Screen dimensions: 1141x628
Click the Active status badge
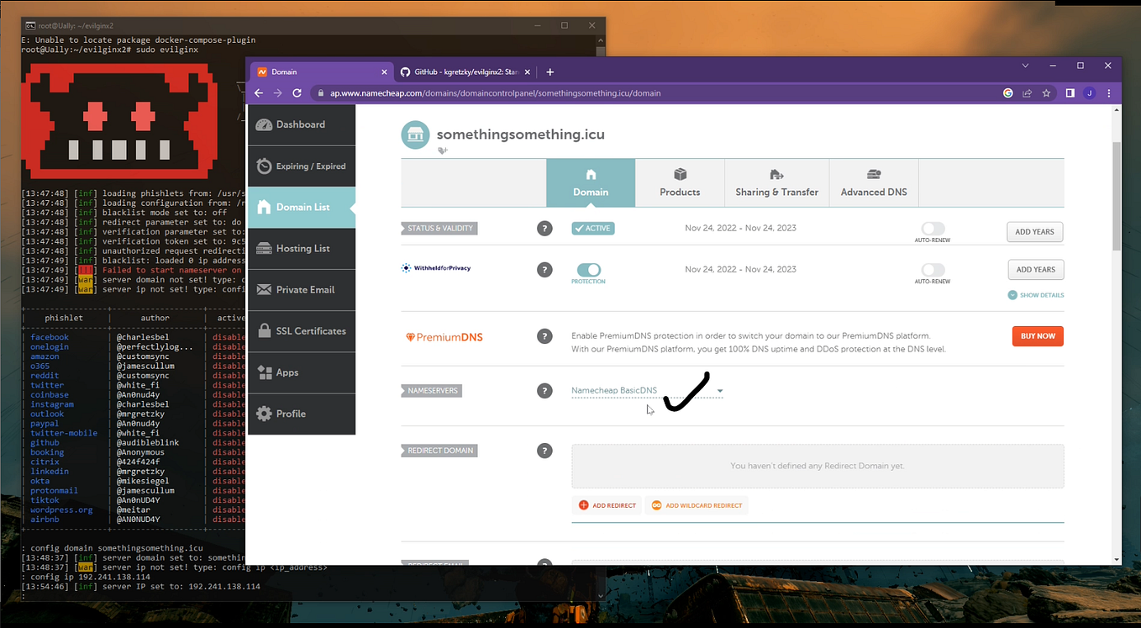coord(593,228)
